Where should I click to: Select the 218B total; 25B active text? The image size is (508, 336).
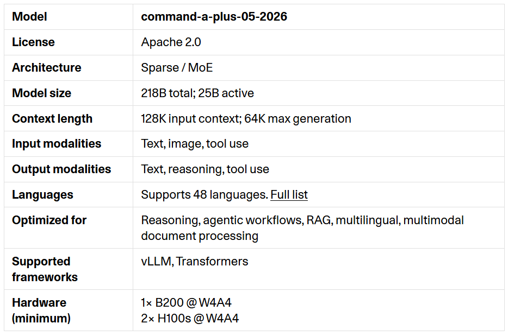tap(197, 93)
